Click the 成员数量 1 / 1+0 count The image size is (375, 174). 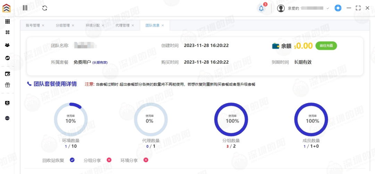(311, 146)
